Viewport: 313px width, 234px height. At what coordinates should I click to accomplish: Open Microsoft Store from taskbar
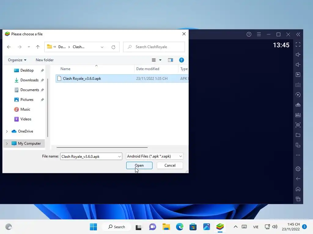[193, 227]
